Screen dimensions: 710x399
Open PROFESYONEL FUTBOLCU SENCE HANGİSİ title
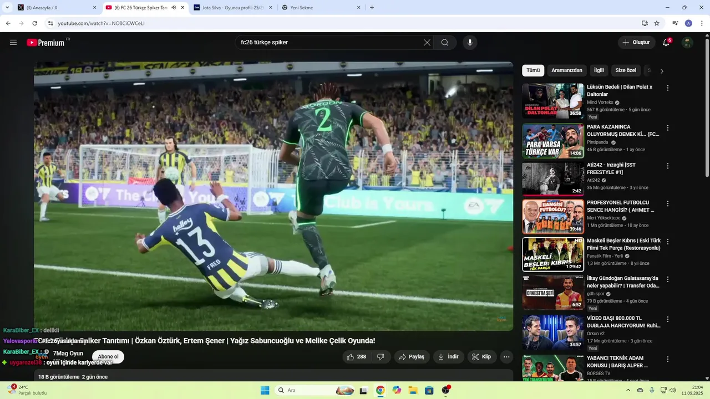(621, 206)
